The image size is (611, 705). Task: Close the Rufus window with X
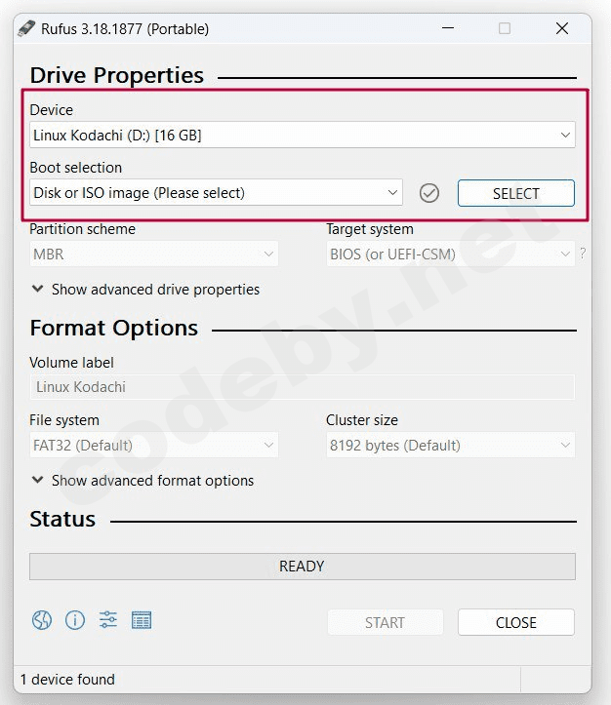[x=562, y=28]
